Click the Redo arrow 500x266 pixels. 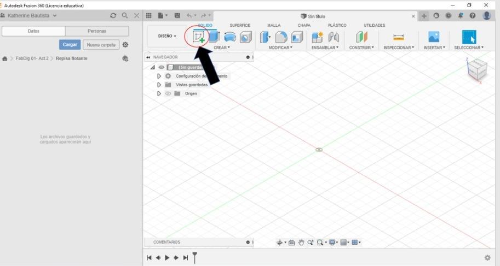[203, 16]
